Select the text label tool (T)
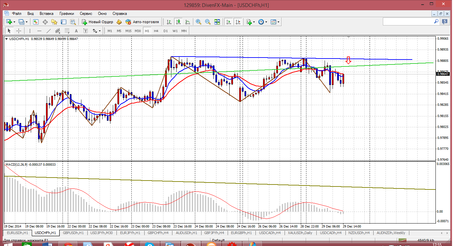The height and width of the screenshot is (246, 453). click(x=85, y=31)
